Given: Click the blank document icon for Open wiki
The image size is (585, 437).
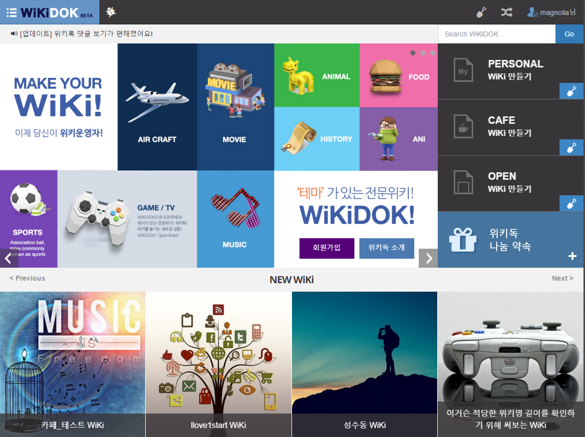Looking at the screenshot, I should coord(463,182).
